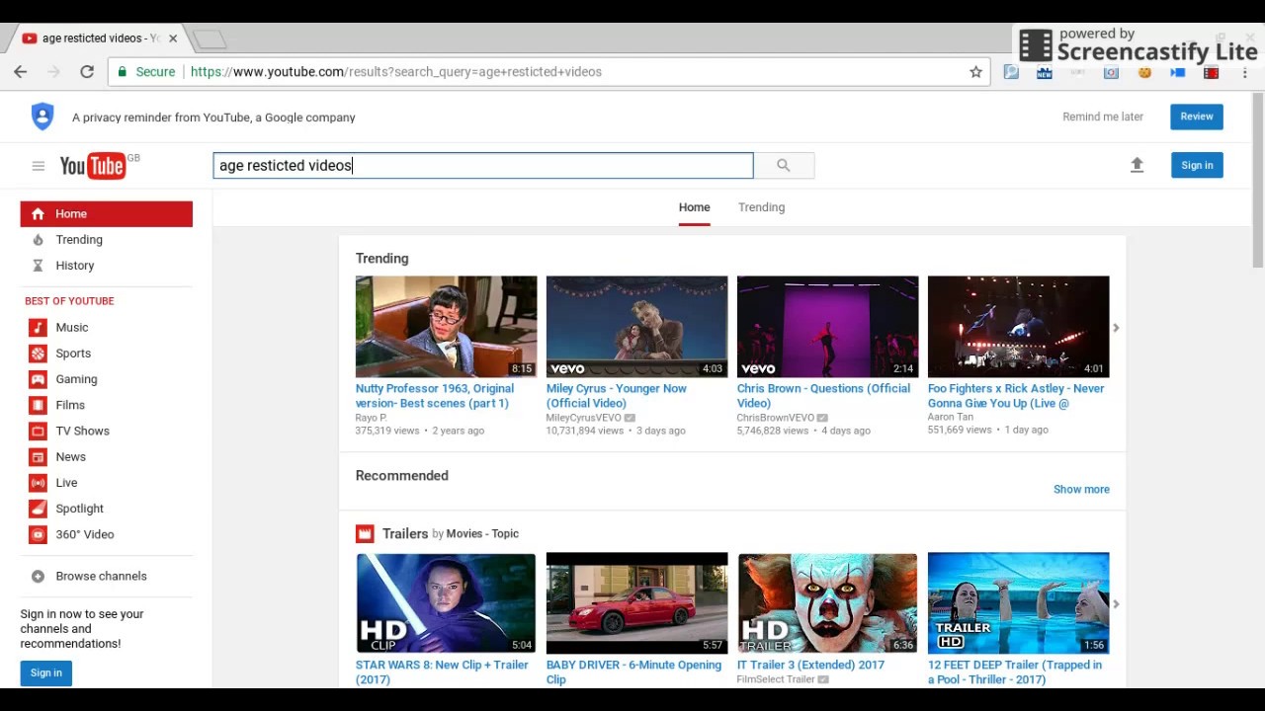This screenshot has height=711, width=1265.
Task: Click the privacy reminder shield icon
Action: pos(42,117)
